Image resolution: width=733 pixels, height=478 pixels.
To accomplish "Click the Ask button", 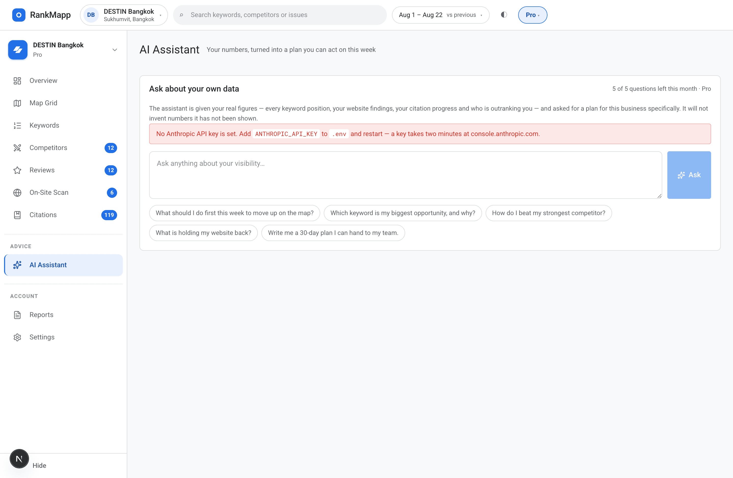I will (x=689, y=175).
